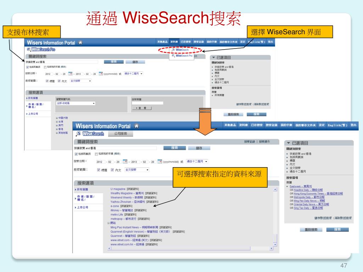Open end-date calendar icon in lower search form
Viewport: 363px width, 272px height.
click(x=160, y=161)
